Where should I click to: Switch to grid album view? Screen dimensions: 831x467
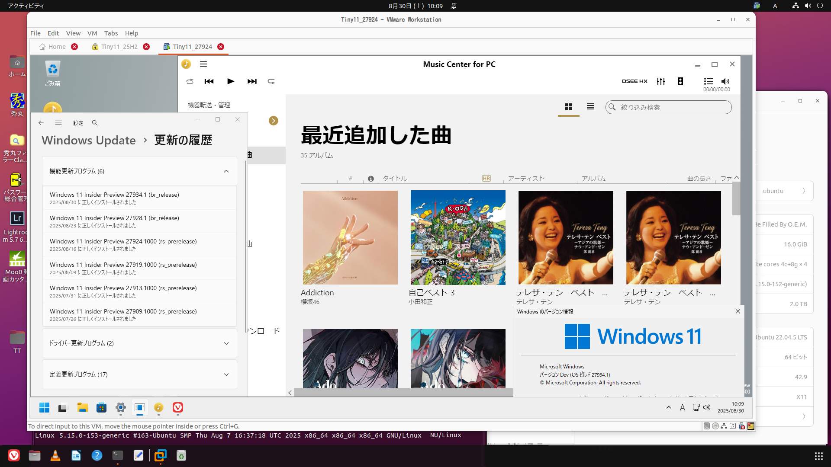point(569,107)
